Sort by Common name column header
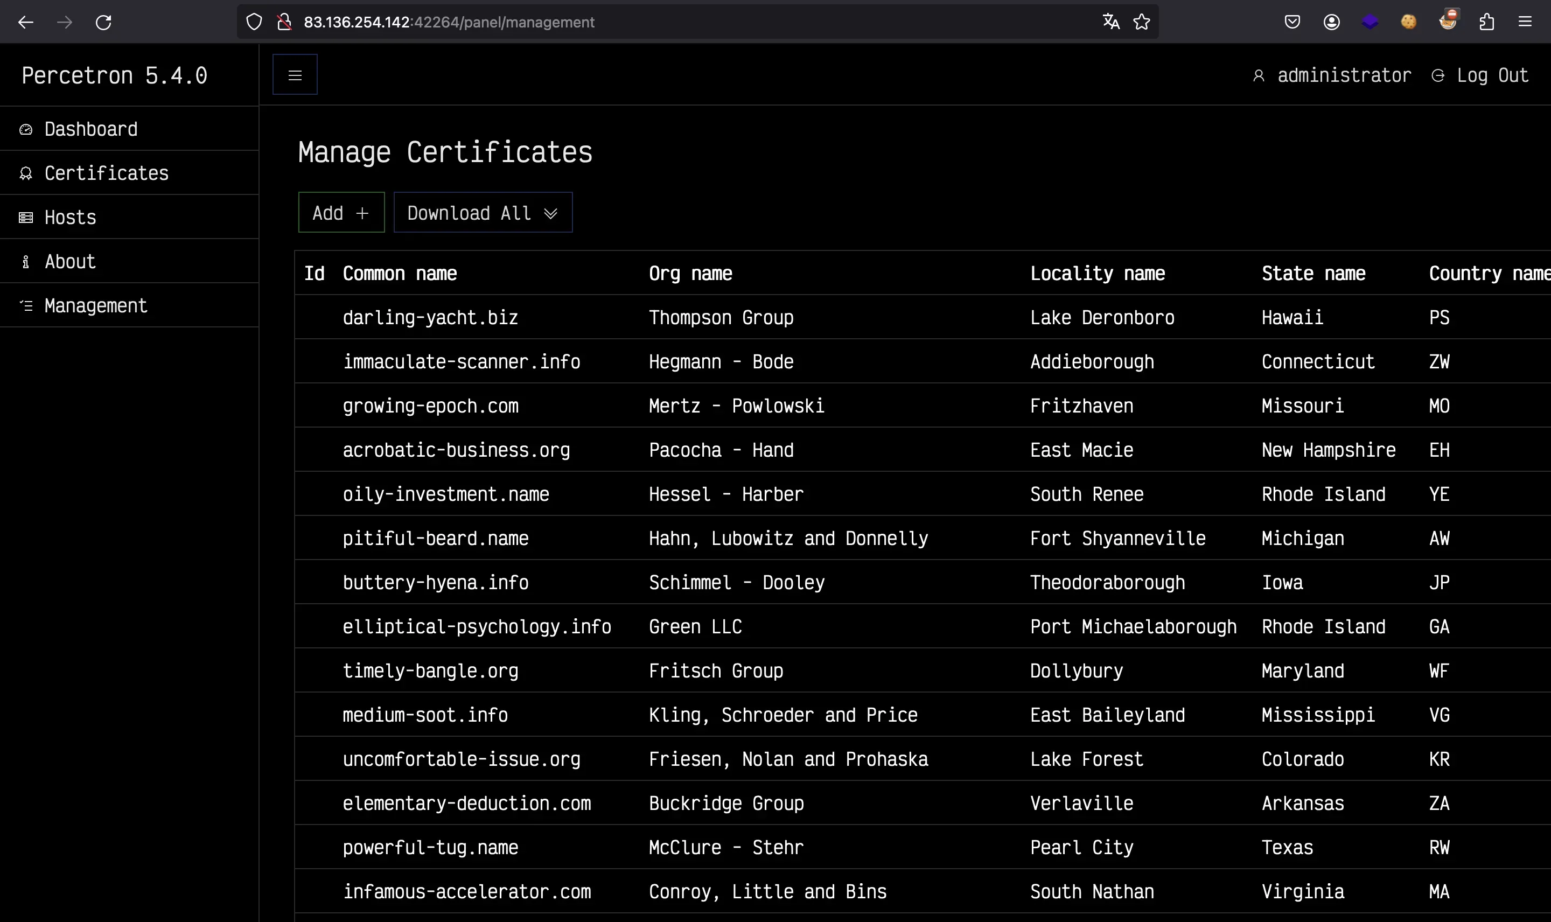Viewport: 1551px width, 922px height. coord(400,274)
